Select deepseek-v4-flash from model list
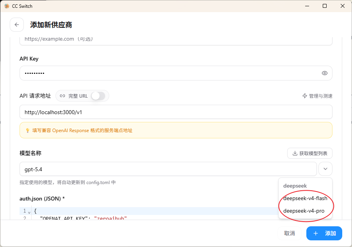 tap(305, 198)
